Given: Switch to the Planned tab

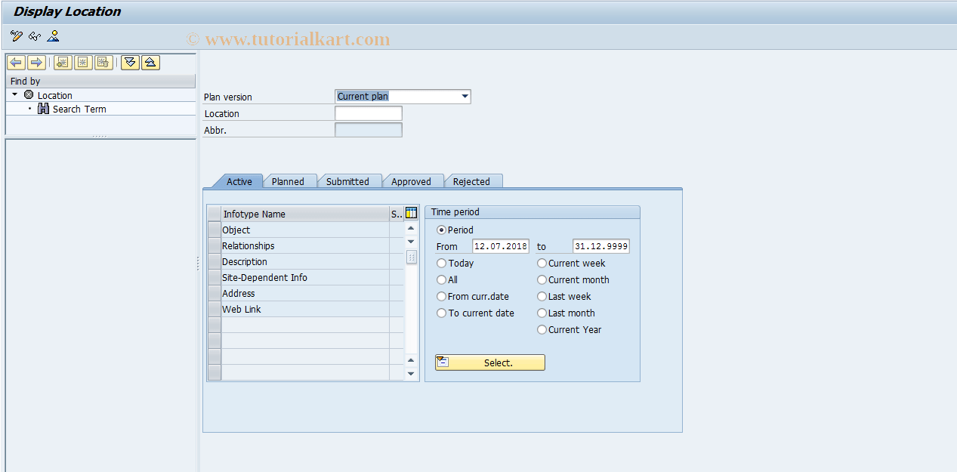Looking at the screenshot, I should pyautogui.click(x=289, y=181).
